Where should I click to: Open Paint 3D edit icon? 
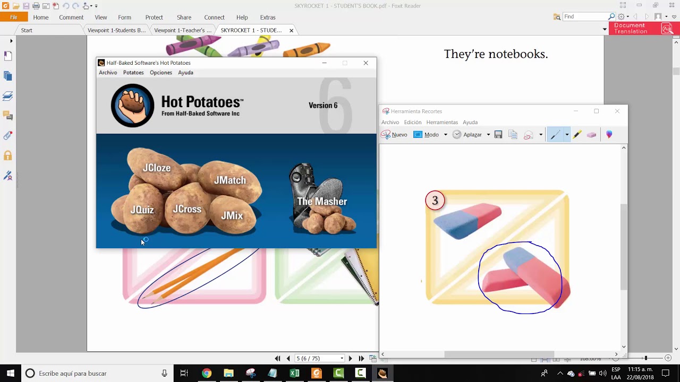click(x=609, y=135)
